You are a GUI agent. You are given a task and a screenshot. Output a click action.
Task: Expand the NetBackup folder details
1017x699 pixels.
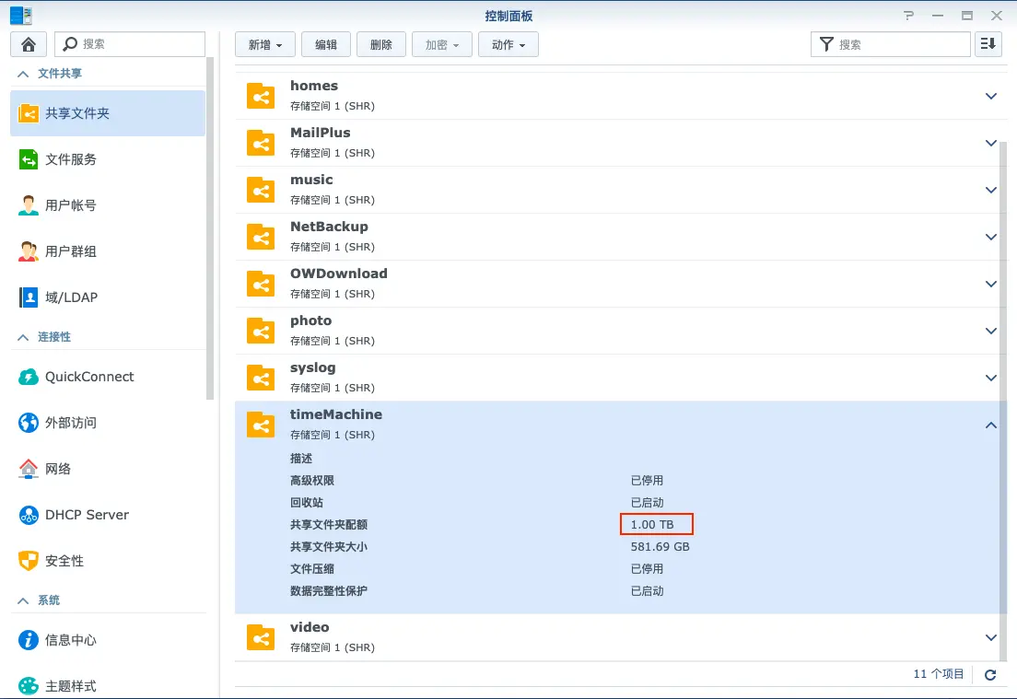[x=991, y=237]
